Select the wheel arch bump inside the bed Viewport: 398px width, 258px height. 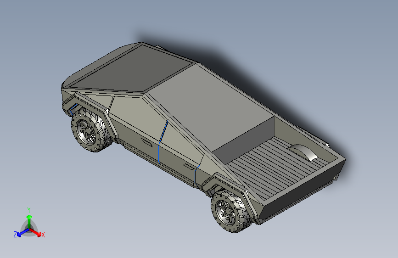coord(303,152)
